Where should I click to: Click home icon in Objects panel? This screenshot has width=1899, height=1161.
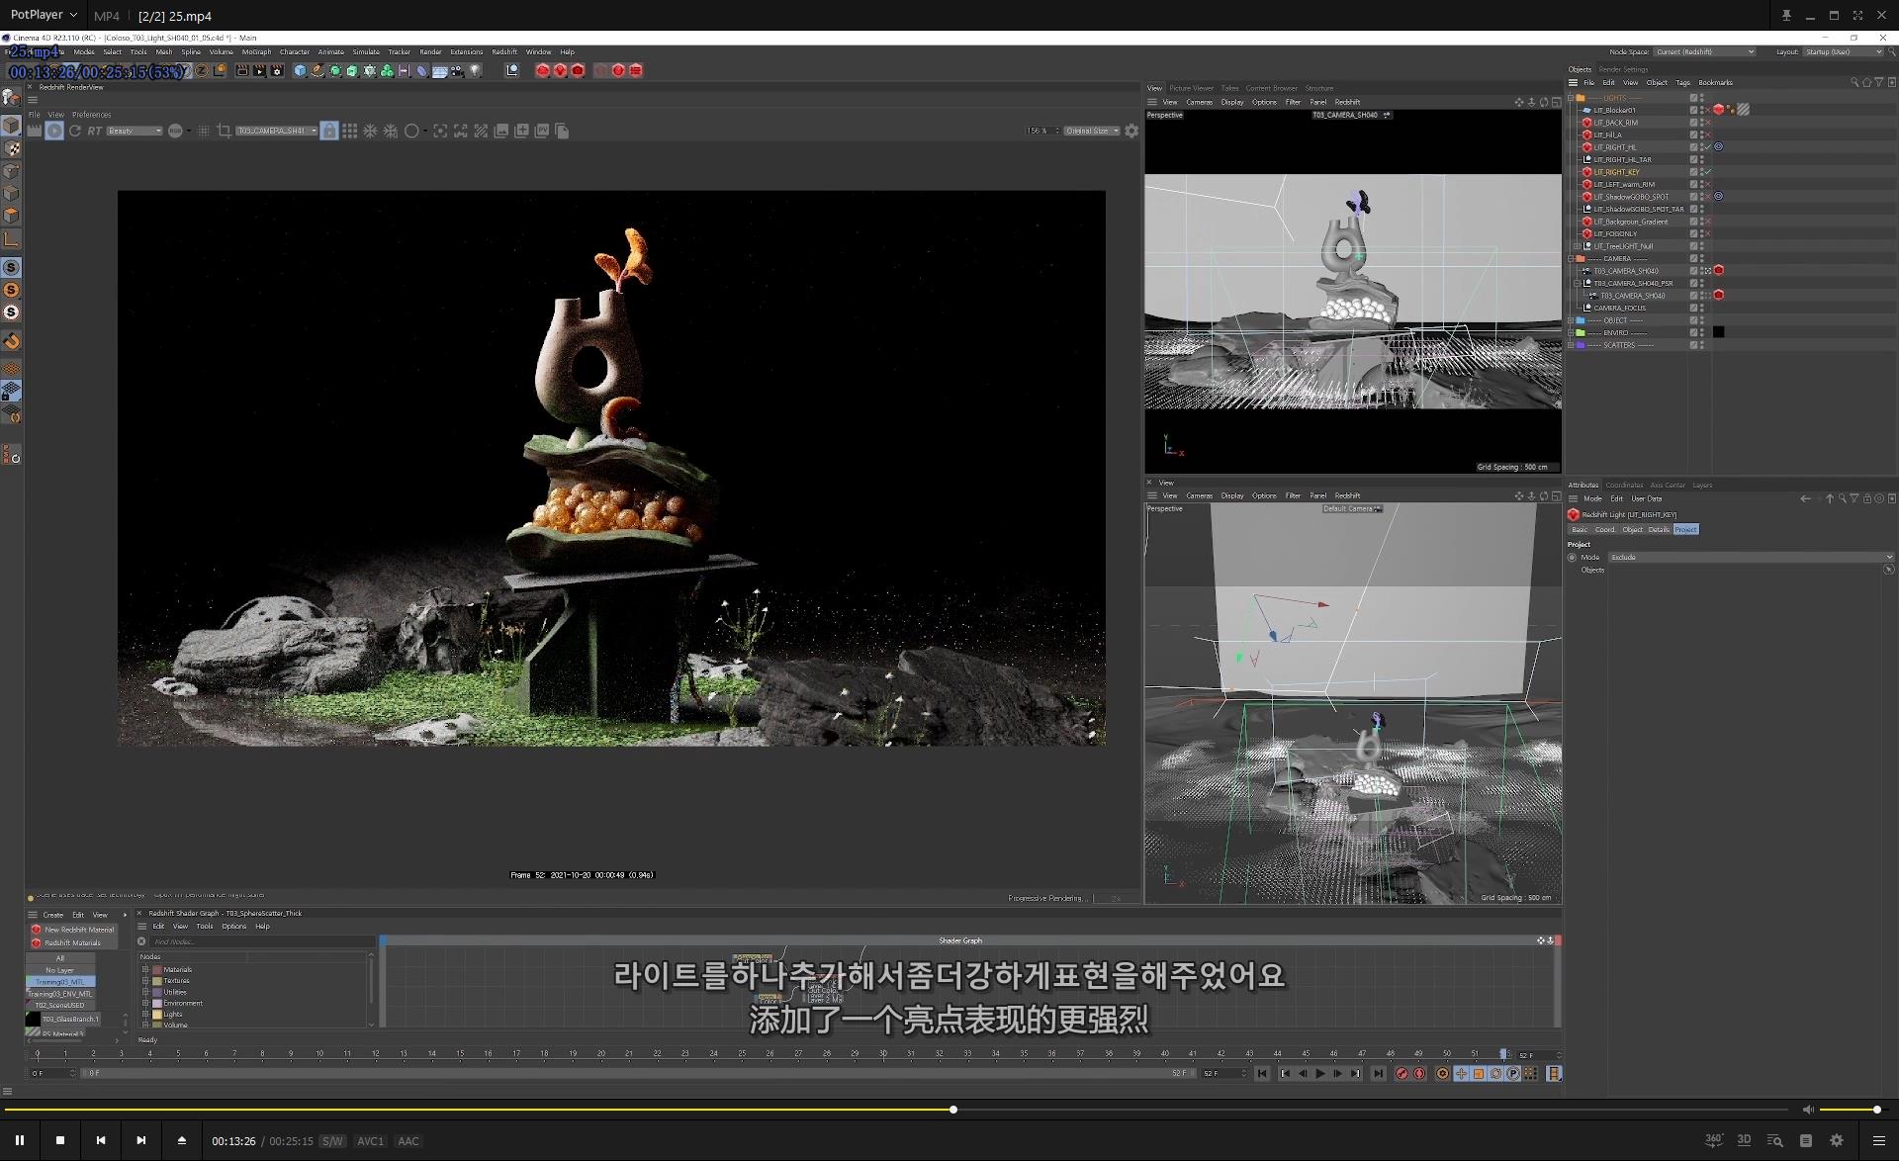[x=1866, y=83]
